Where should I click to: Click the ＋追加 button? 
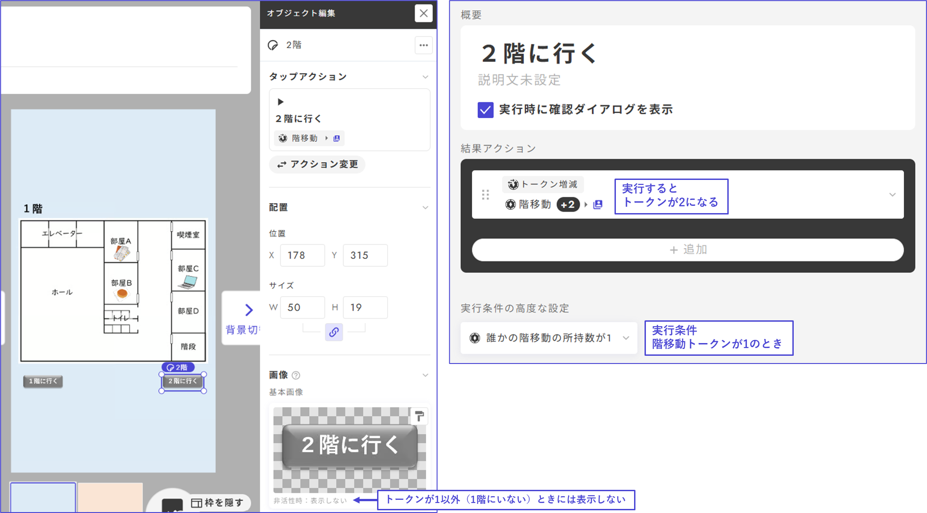coord(687,249)
